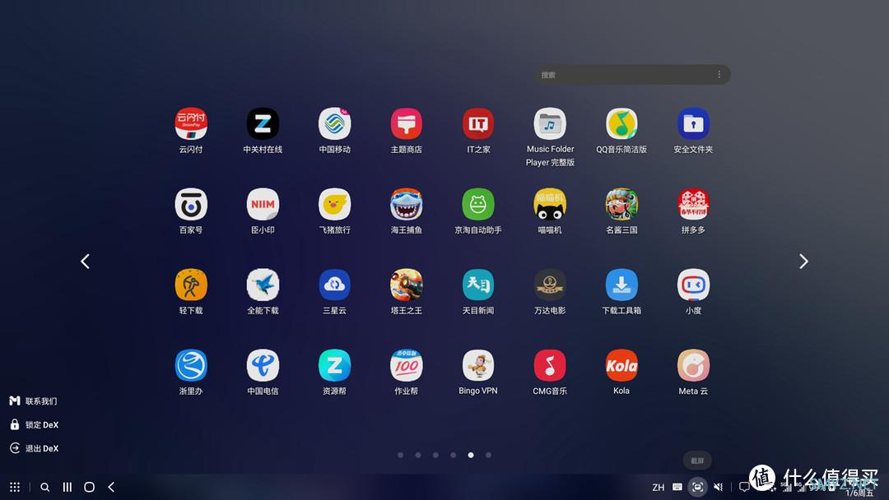Launch the Meta 云 app

pos(693,365)
